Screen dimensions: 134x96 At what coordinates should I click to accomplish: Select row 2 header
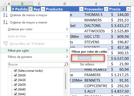coord(3,9)
